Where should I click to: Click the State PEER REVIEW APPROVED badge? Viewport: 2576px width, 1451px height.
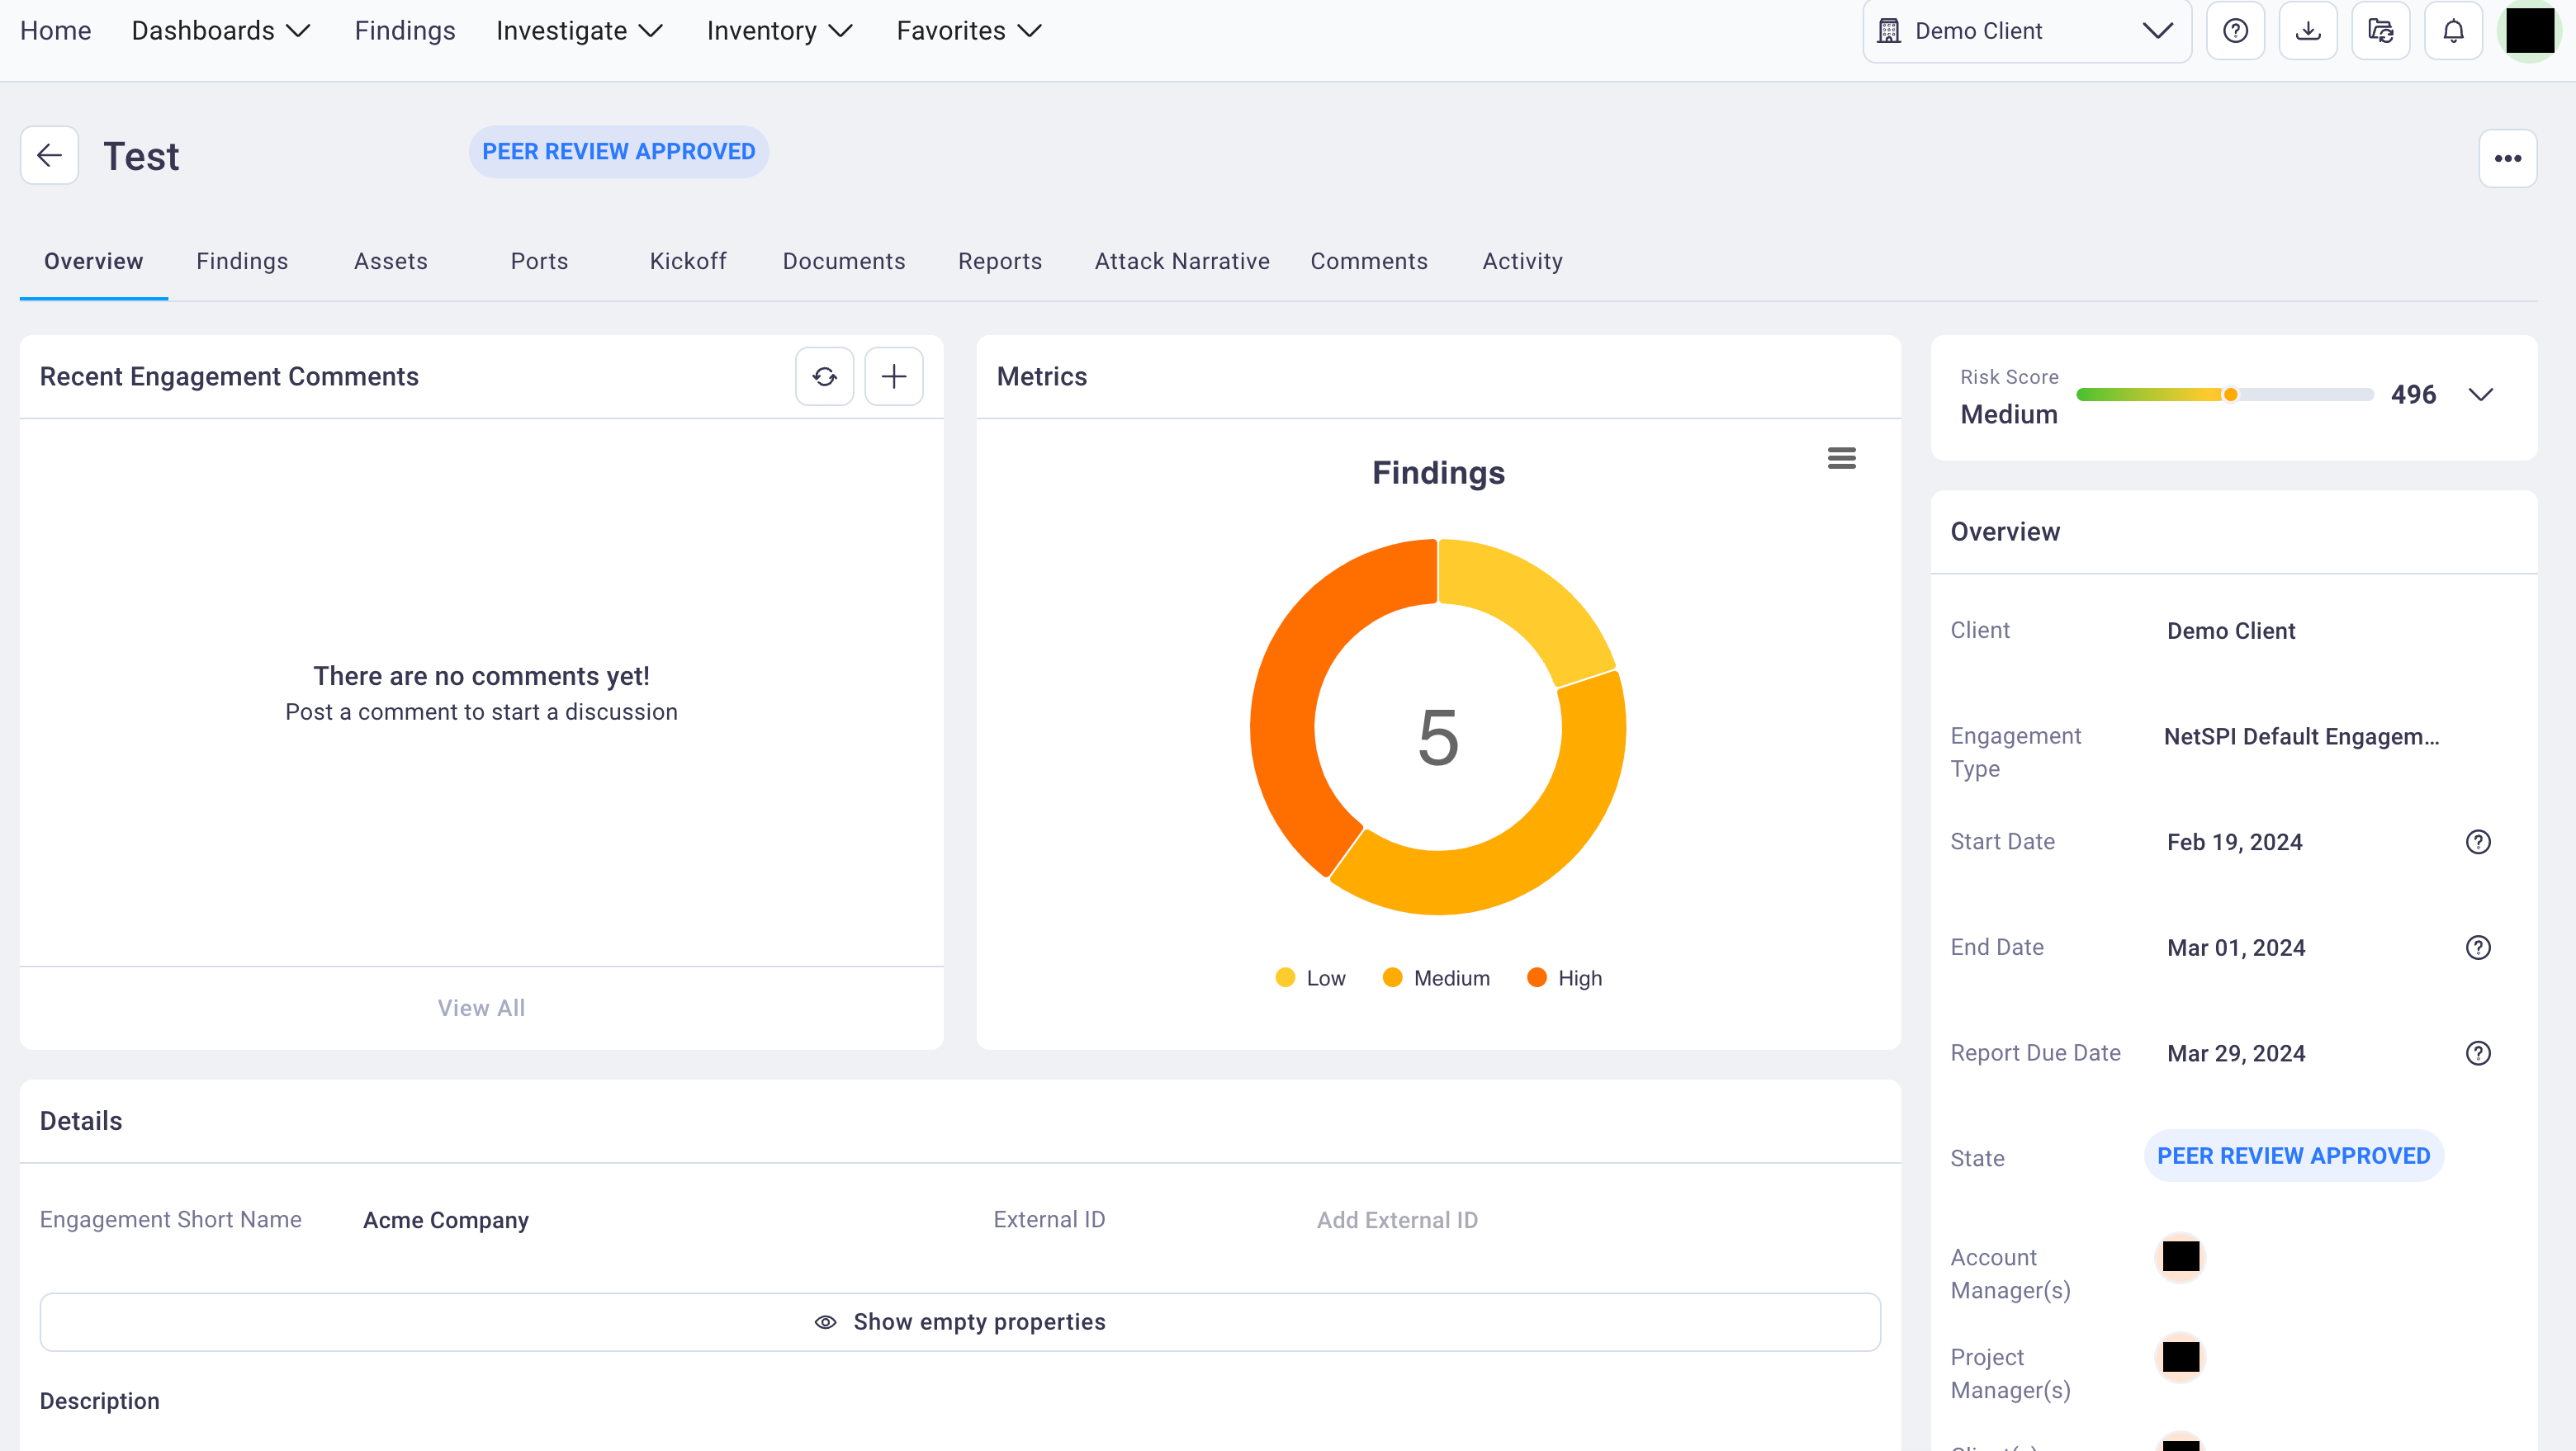point(2293,1156)
